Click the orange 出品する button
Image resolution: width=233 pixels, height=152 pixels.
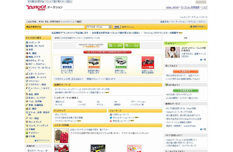186,71
